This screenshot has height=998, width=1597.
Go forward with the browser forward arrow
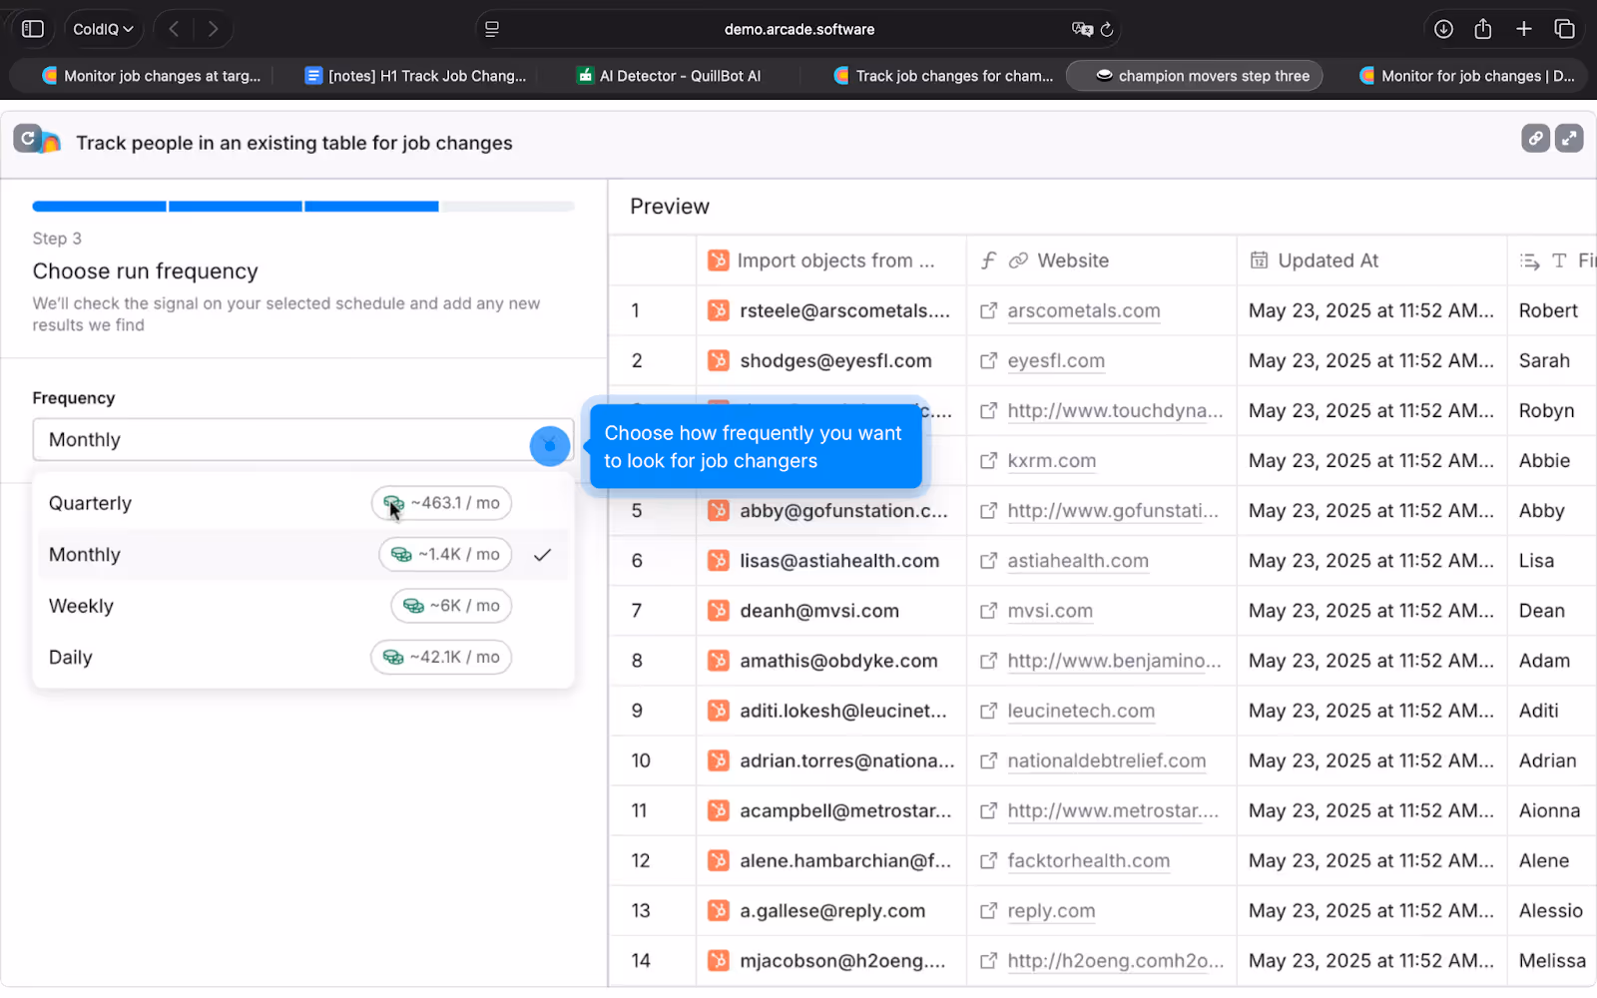click(213, 29)
